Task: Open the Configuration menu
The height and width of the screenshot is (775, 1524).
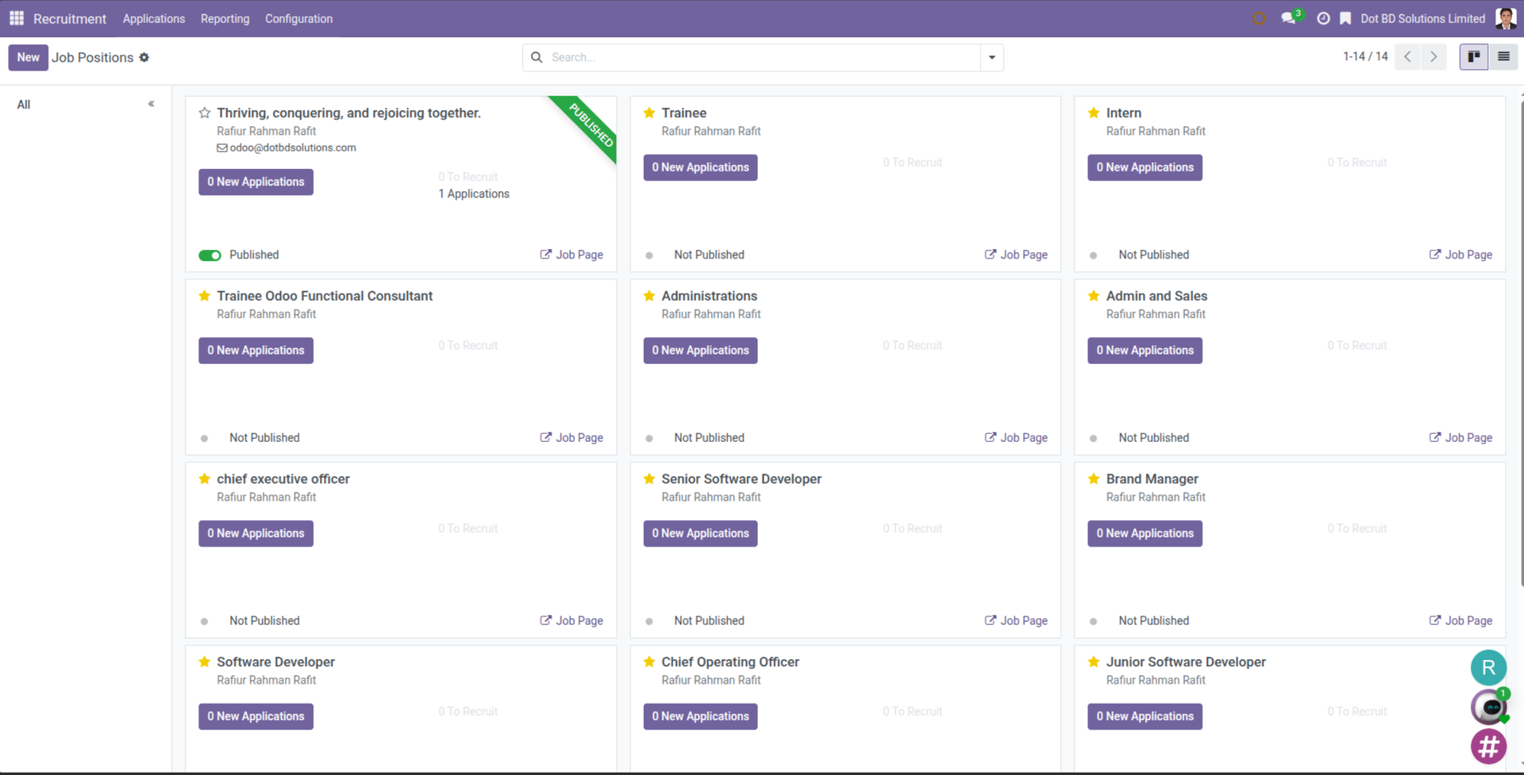Action: 298,18
